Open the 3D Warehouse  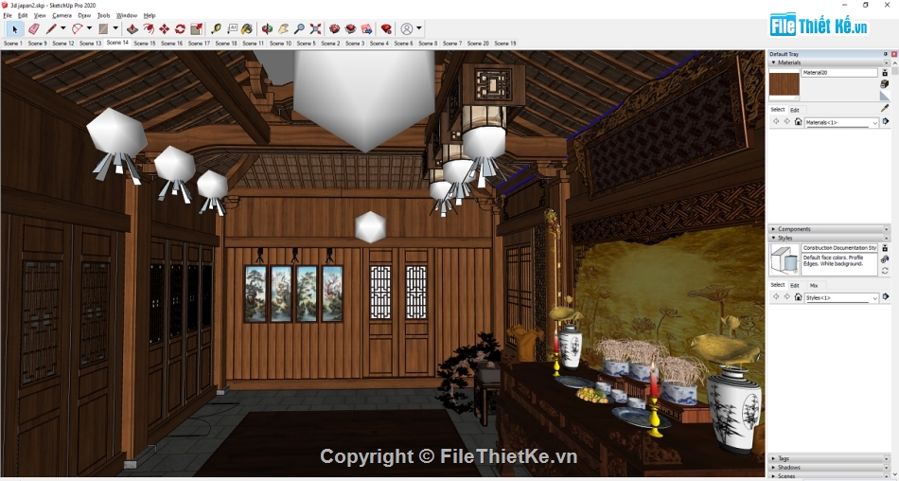click(x=335, y=28)
